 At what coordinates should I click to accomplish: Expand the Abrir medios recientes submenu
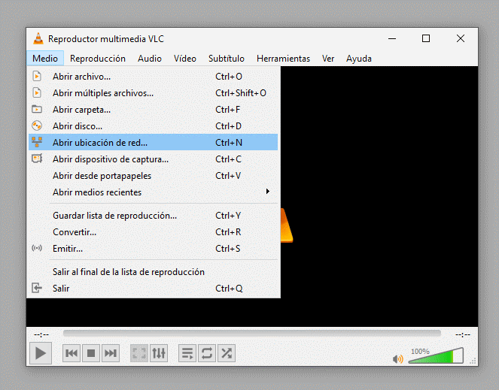(x=153, y=192)
